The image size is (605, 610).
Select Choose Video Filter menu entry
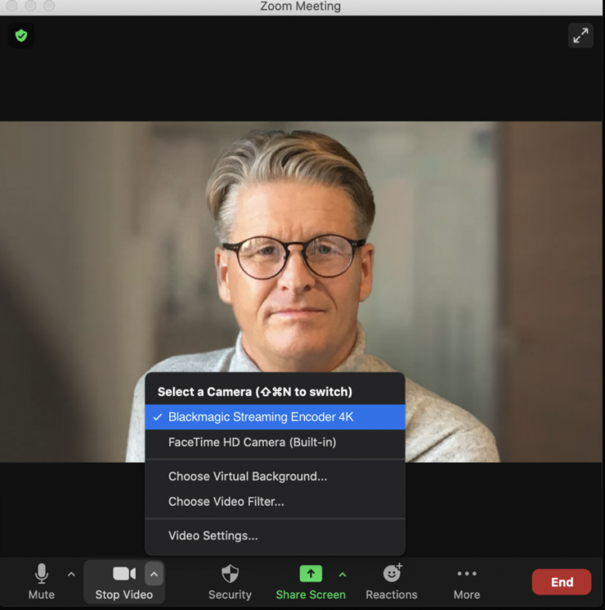point(226,501)
